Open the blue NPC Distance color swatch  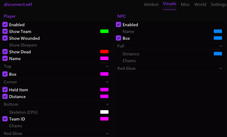coord(218,54)
